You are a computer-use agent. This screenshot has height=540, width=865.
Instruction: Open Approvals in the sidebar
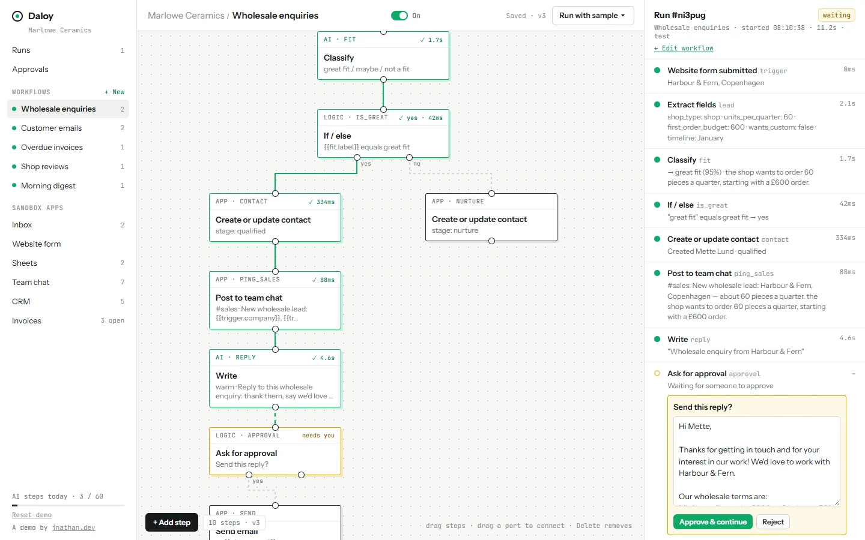coord(68,70)
